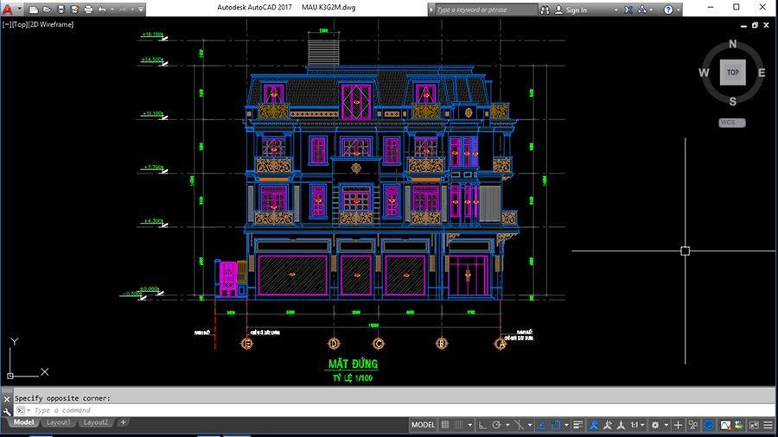Expand the redo history dropdown
The height and width of the screenshot is (437, 778).
132,9
